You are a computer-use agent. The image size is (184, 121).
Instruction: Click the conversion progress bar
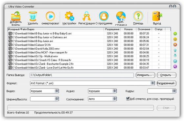(x=80, y=108)
